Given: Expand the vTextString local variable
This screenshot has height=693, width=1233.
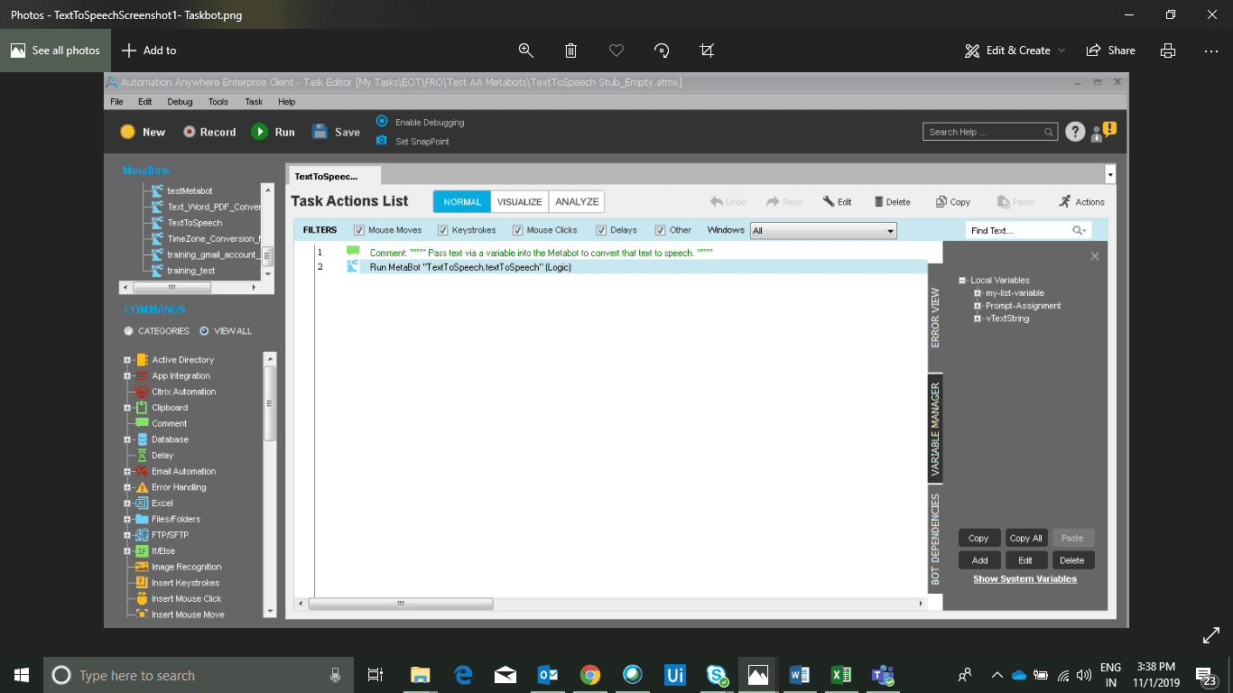Looking at the screenshot, I should [978, 319].
